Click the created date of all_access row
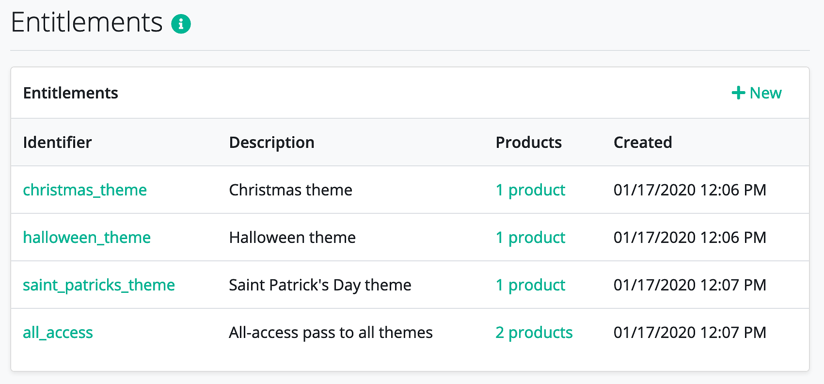 tap(690, 332)
